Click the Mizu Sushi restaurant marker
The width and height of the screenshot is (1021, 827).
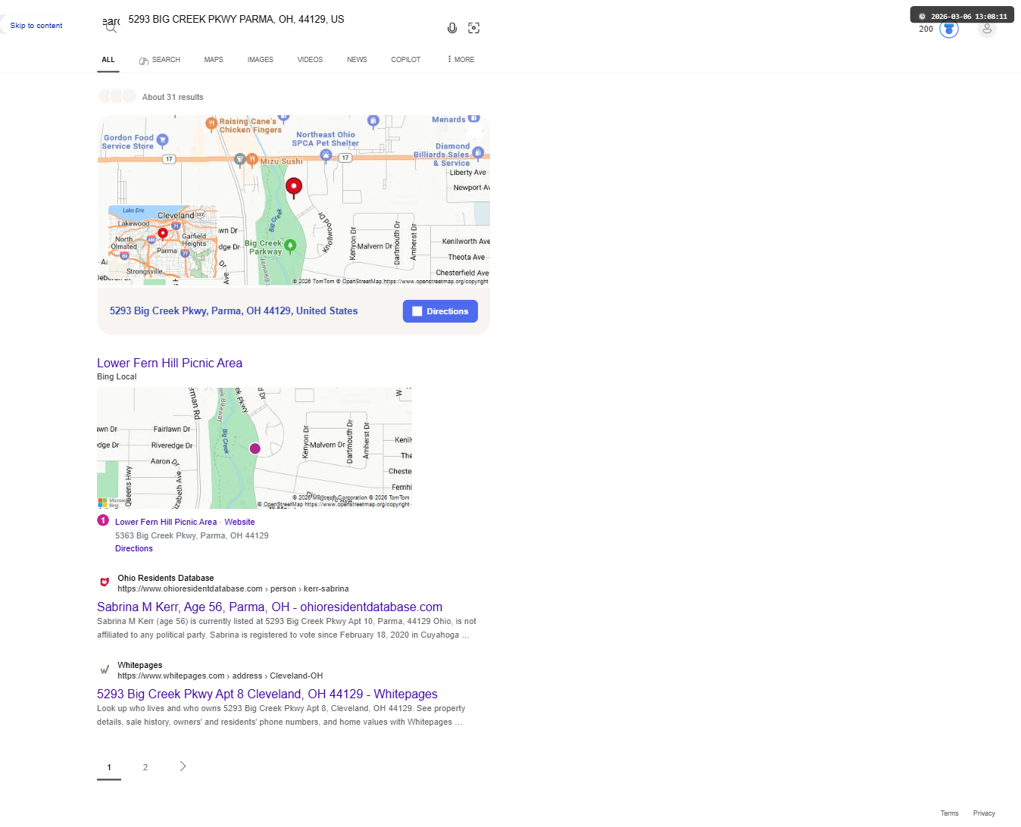coord(252,159)
